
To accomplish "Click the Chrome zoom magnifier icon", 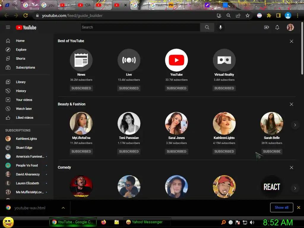I will pyautogui.click(x=229, y=15).
